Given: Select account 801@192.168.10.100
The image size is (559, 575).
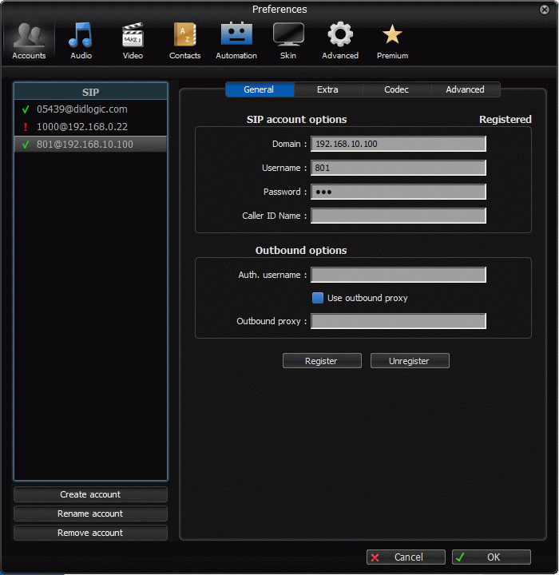Looking at the screenshot, I should 90,144.
